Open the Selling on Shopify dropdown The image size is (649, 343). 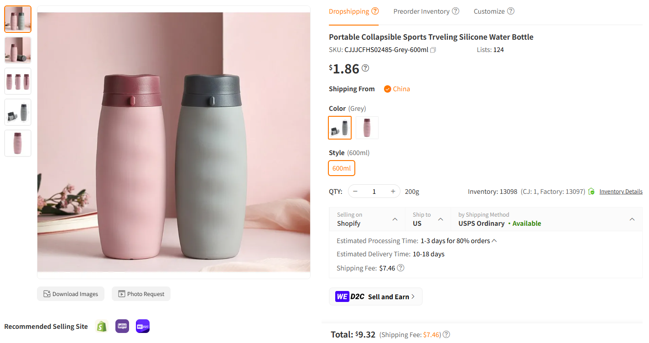tap(396, 219)
